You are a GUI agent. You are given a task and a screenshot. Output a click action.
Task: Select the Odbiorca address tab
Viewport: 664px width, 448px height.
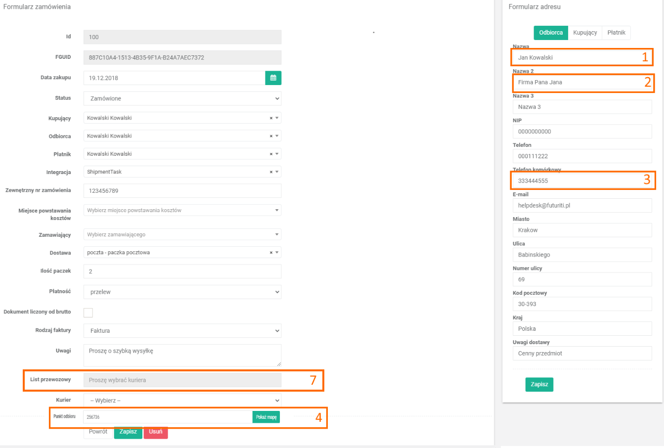point(551,33)
